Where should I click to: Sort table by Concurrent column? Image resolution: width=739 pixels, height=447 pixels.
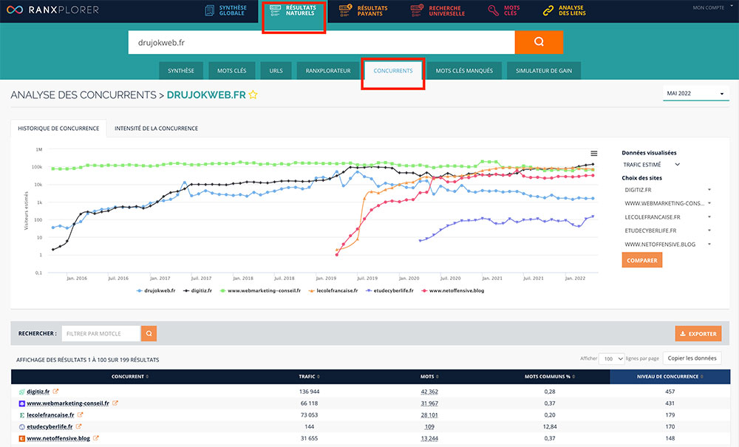pos(130,376)
